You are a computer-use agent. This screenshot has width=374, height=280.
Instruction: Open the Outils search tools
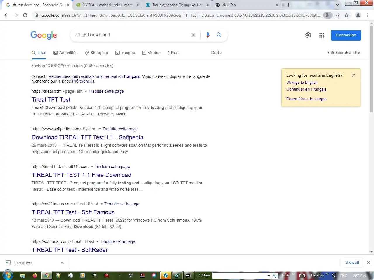(216, 53)
